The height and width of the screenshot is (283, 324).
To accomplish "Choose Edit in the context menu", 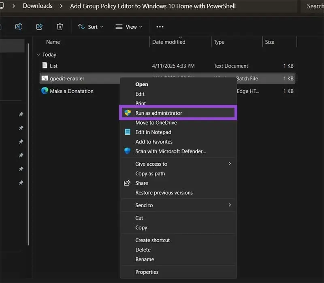I will coord(178,94).
